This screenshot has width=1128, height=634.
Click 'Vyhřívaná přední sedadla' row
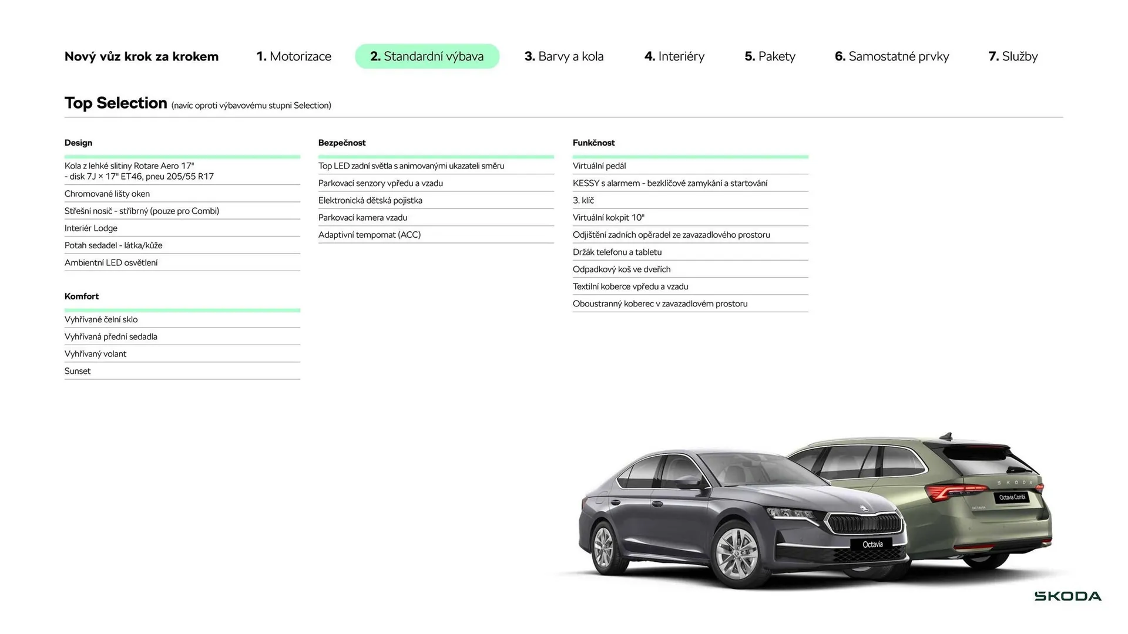coord(182,336)
